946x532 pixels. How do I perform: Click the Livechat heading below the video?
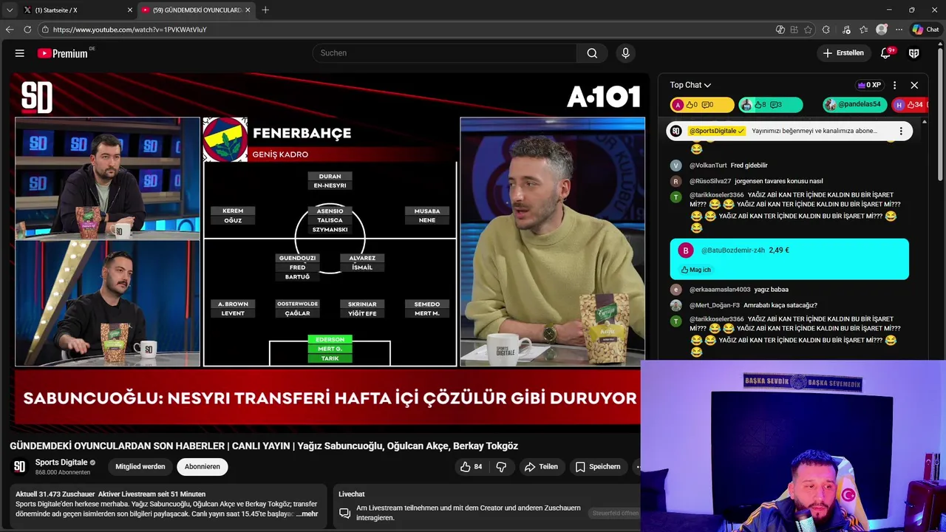351,494
